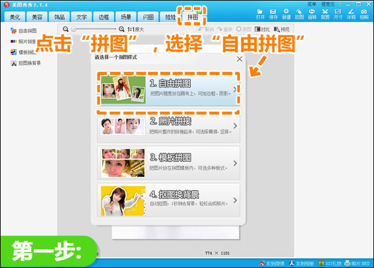This screenshot has width=374, height=268.
Task: Switch to the 饰品 tab
Action: (59, 17)
